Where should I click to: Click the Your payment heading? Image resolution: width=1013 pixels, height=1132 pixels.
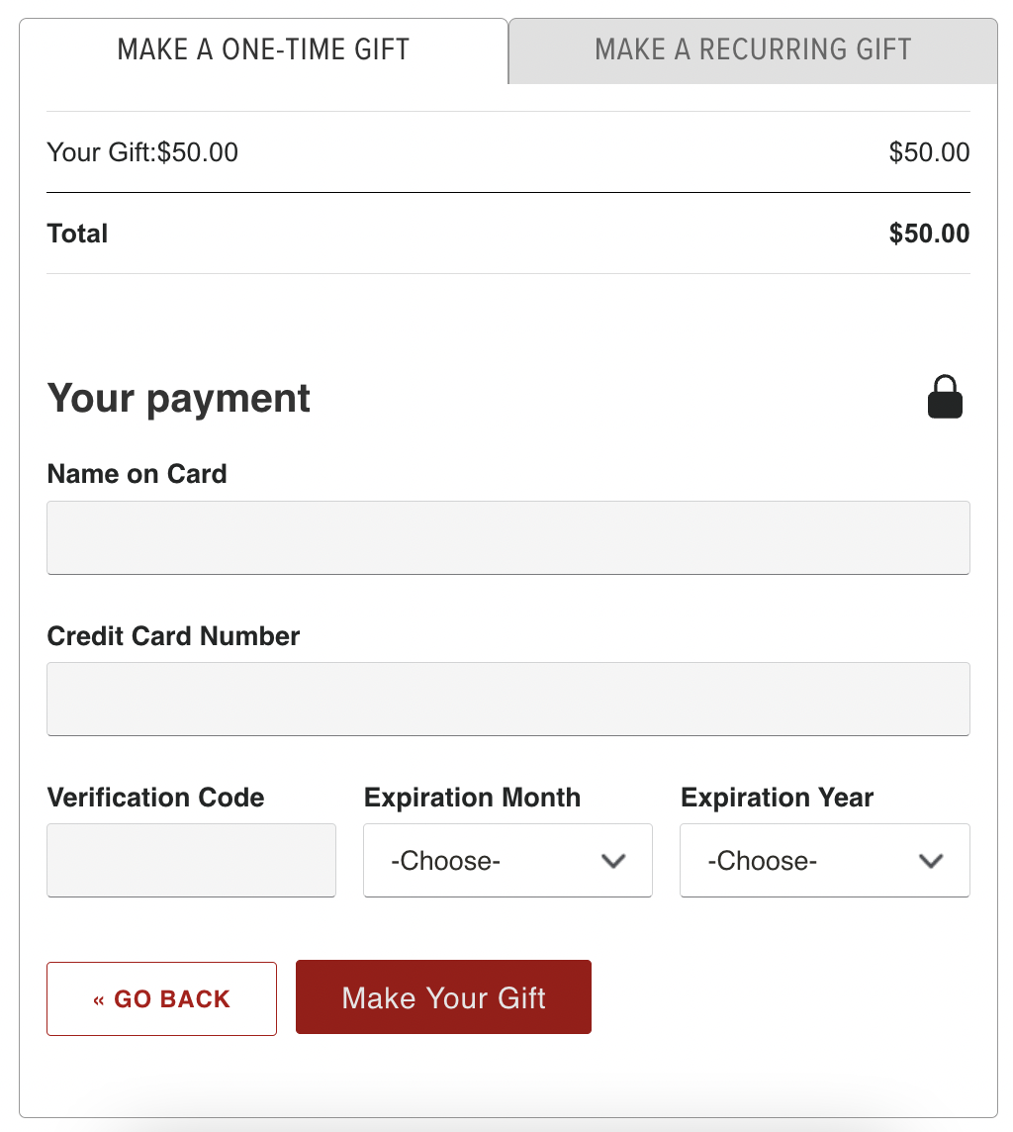(179, 398)
